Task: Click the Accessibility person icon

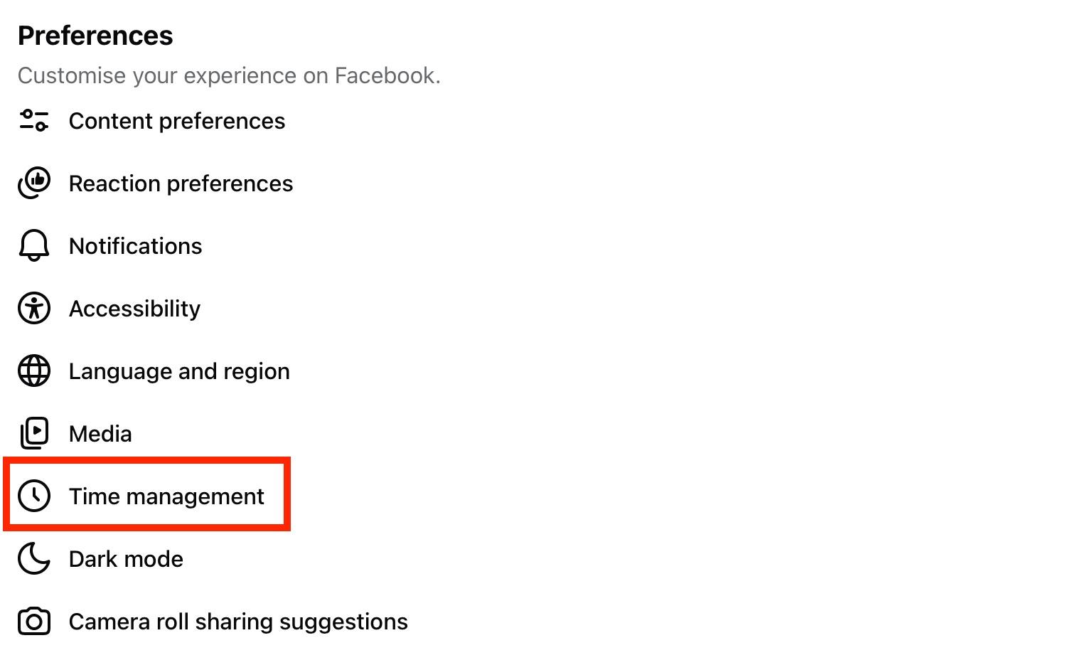Action: pos(33,309)
